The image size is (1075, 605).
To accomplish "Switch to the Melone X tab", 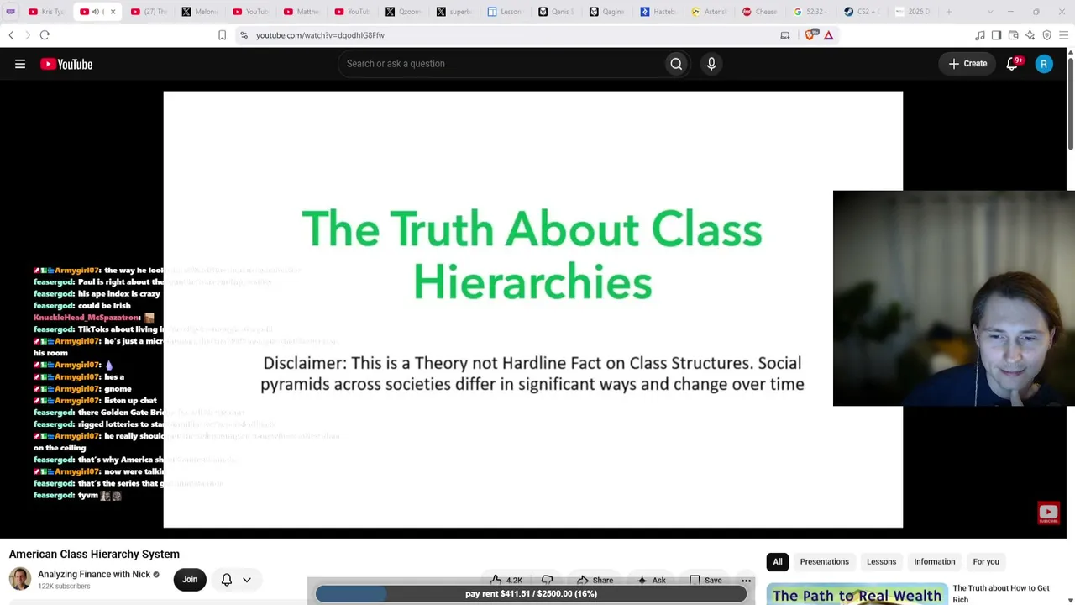I will 199,12.
